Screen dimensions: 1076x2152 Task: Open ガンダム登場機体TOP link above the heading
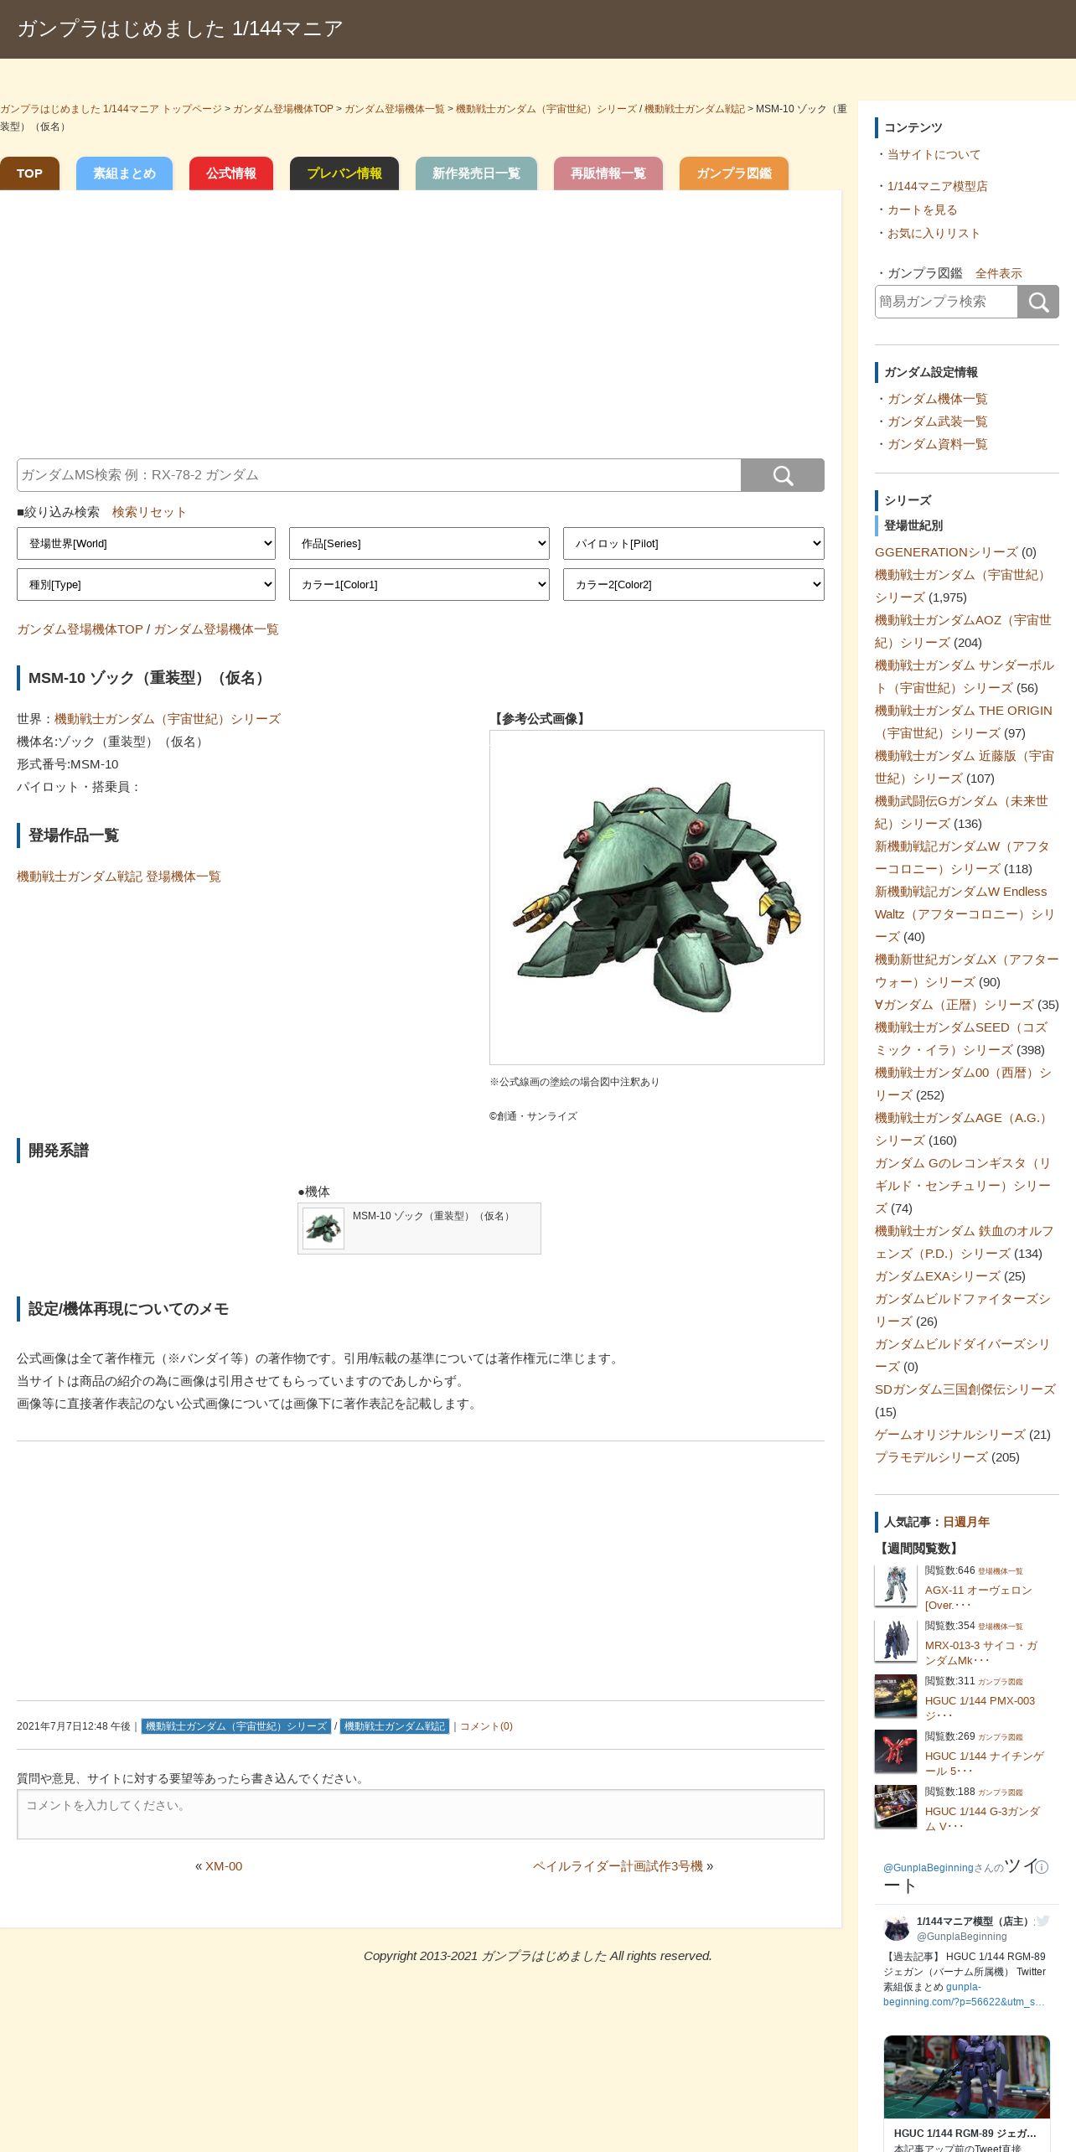coord(80,629)
